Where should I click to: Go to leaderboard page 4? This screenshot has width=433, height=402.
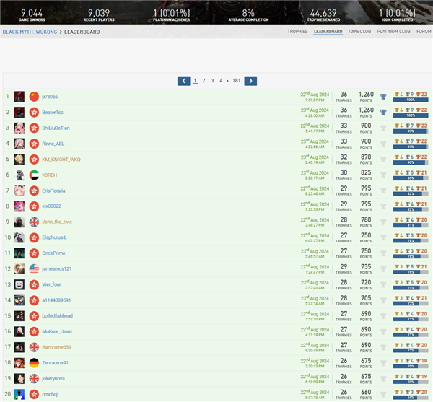pos(221,81)
